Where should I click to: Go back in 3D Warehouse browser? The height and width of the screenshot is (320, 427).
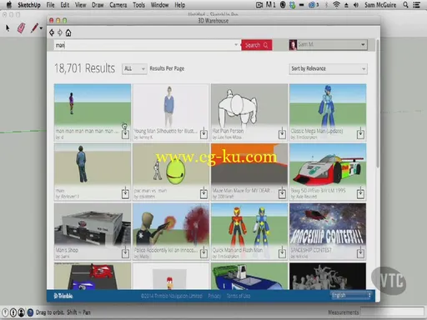tap(52, 32)
